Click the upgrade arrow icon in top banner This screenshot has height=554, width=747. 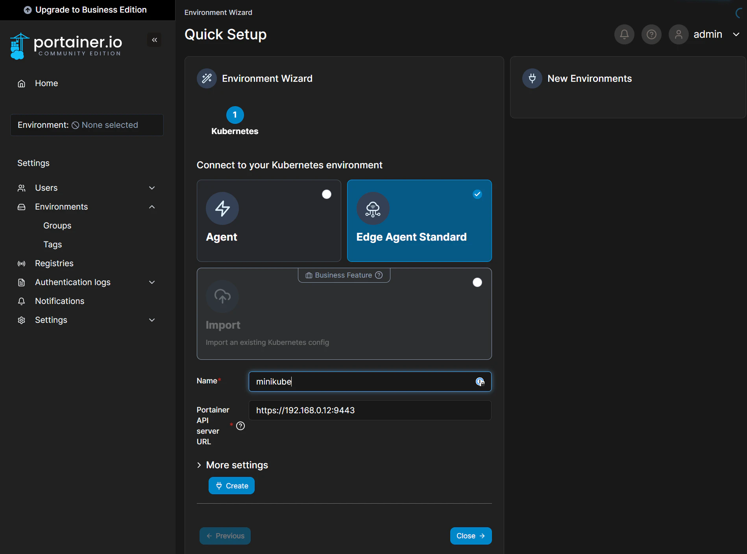tap(28, 10)
